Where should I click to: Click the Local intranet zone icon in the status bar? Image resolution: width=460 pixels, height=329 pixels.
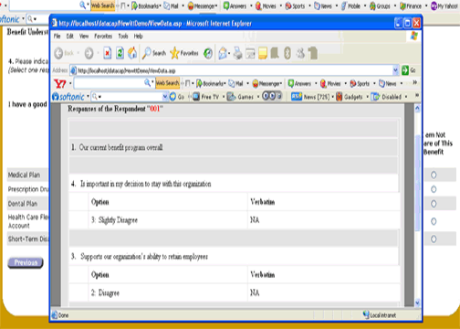pos(366,314)
